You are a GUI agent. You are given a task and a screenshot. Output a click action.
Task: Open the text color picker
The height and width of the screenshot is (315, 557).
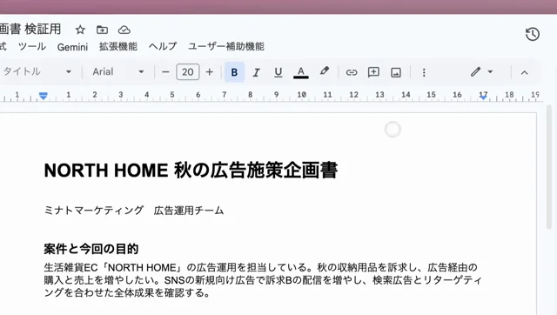click(301, 72)
